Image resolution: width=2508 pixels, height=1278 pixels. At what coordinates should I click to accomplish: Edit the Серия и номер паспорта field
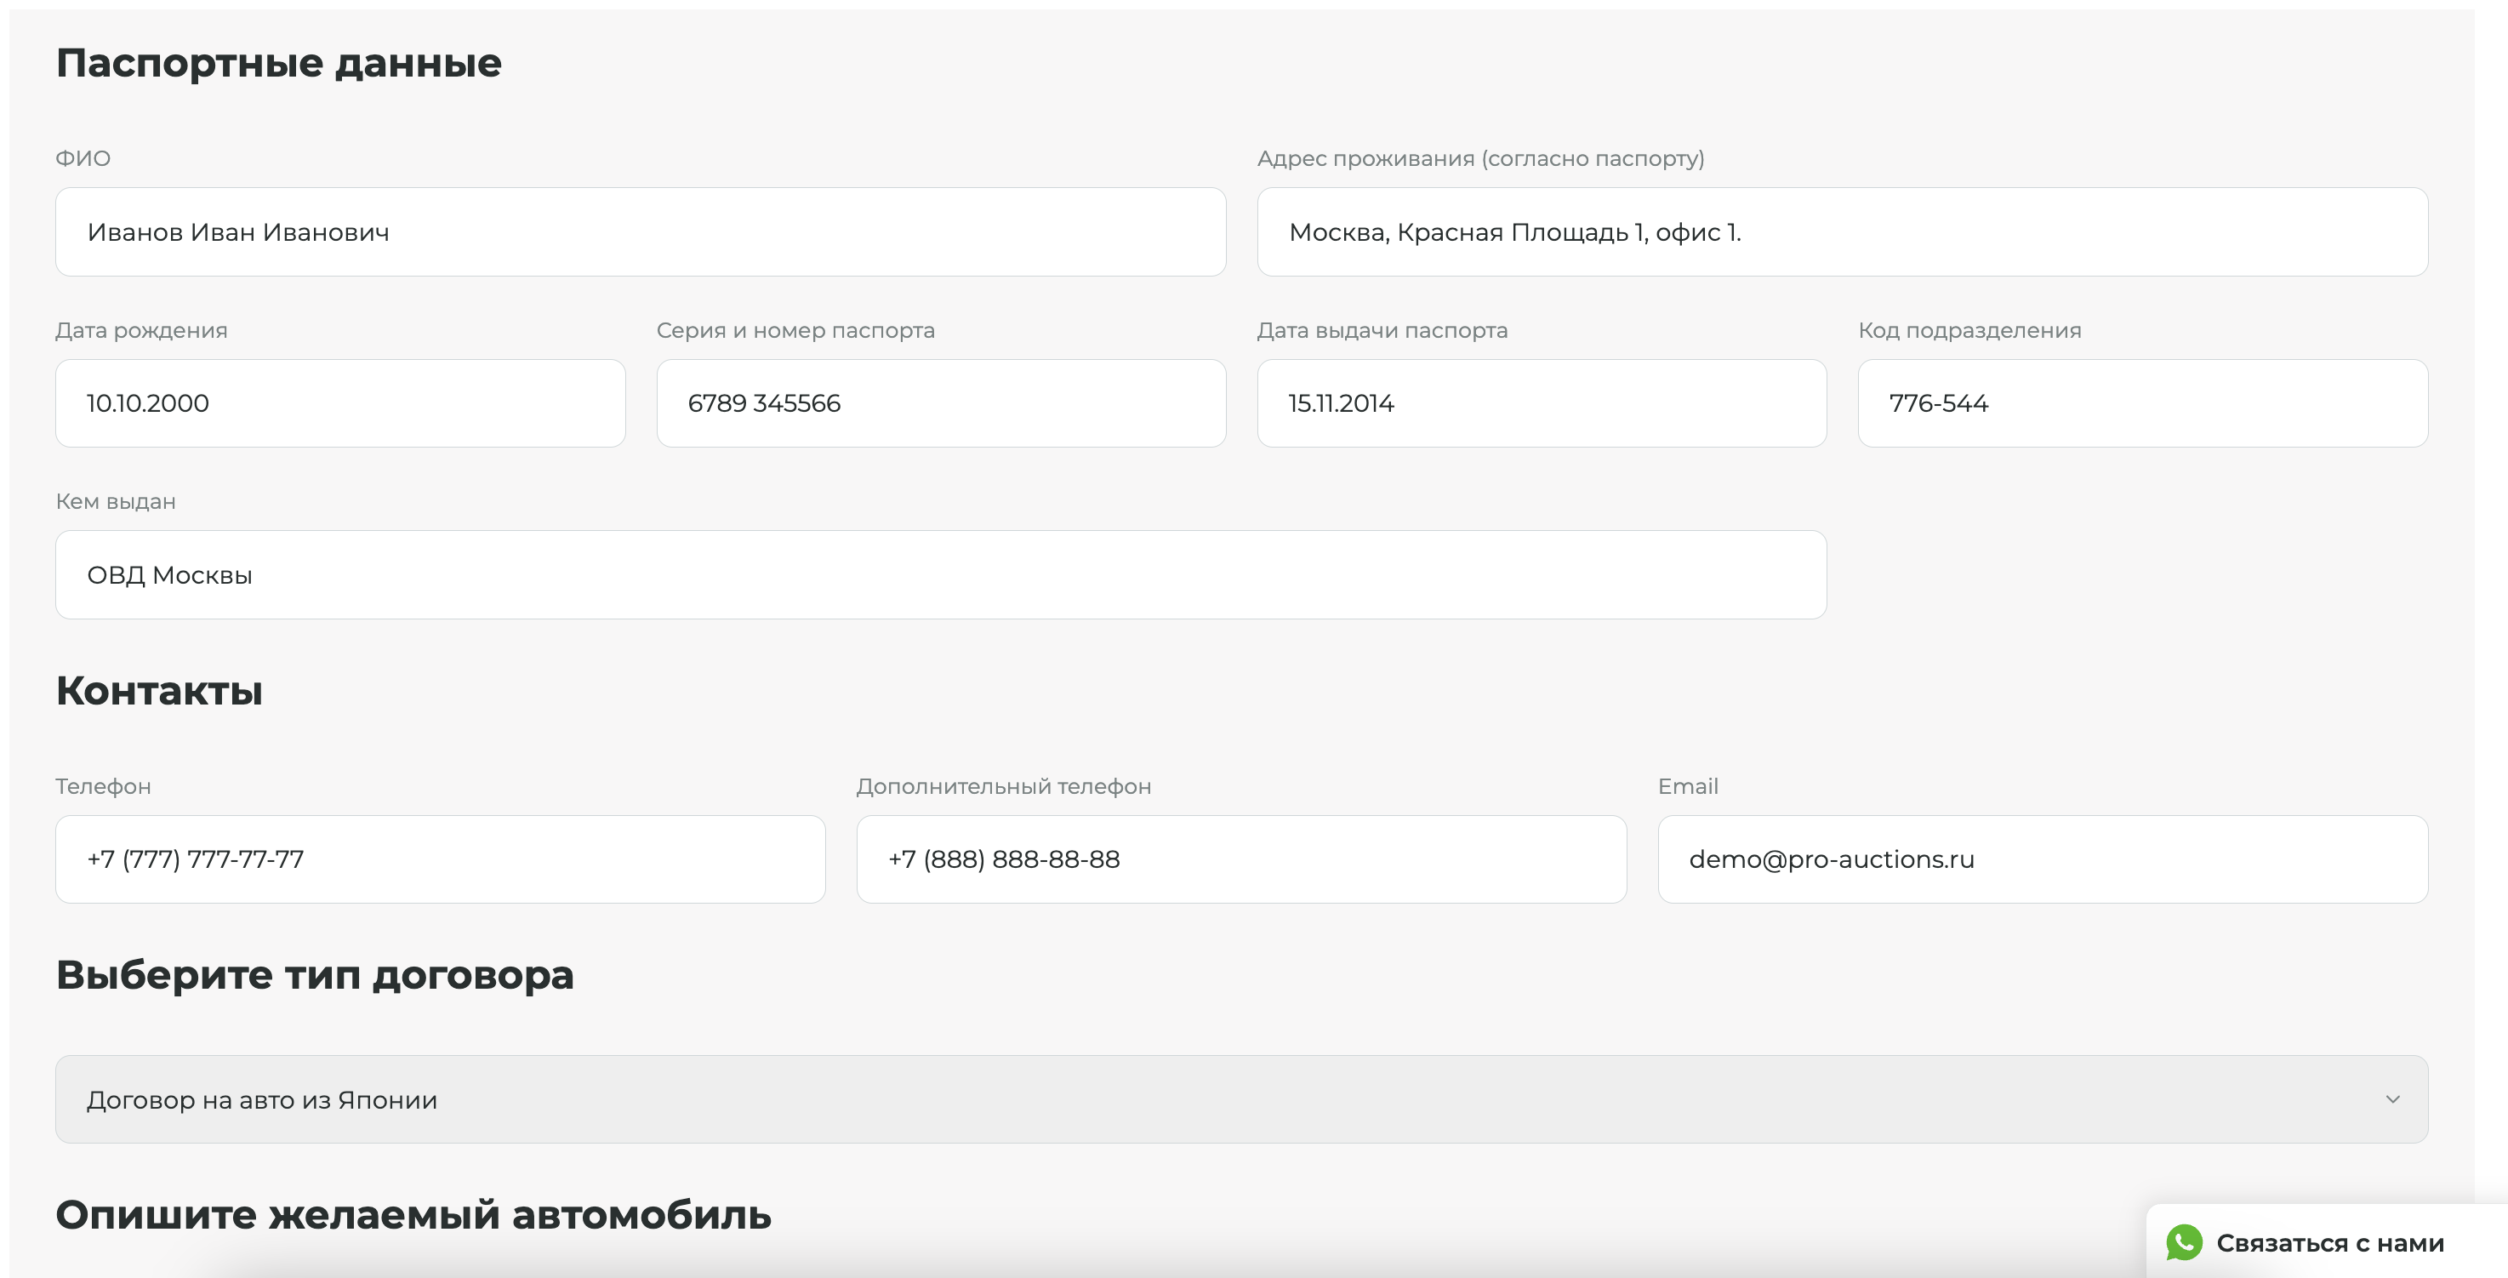[942, 403]
